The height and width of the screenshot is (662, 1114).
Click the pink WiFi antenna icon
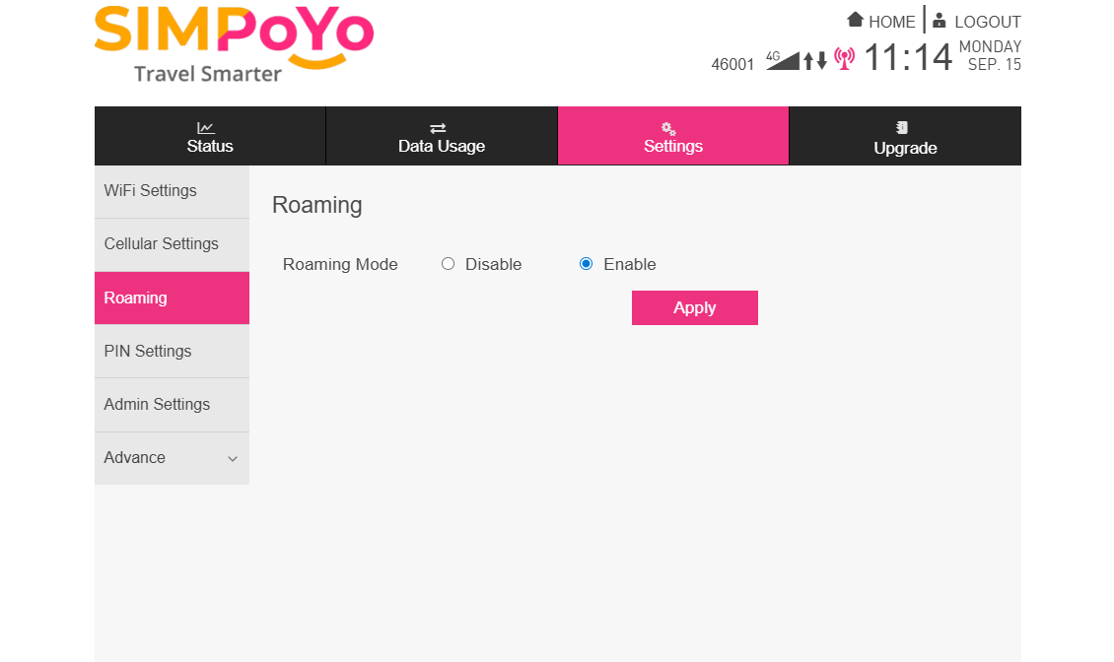(x=844, y=59)
